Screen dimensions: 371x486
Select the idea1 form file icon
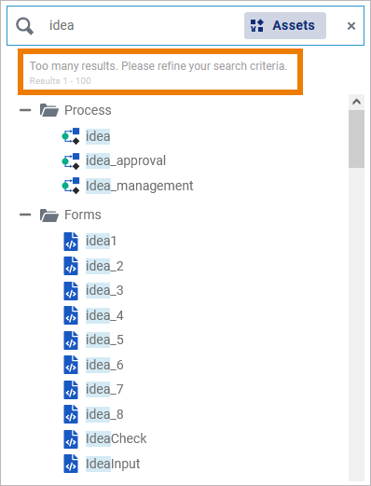(71, 242)
